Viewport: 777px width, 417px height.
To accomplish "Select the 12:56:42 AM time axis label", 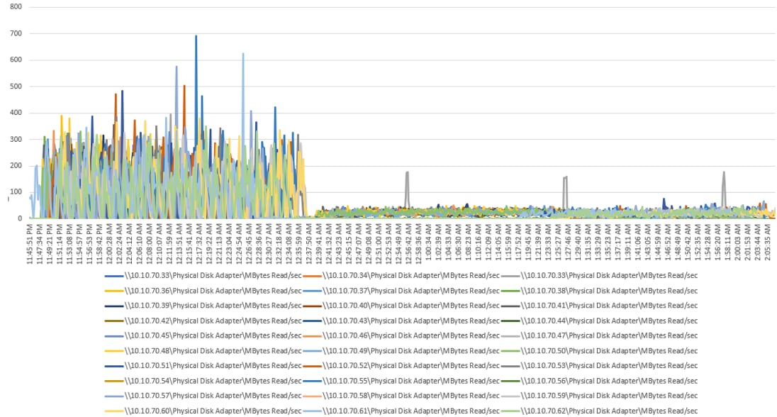I will [x=409, y=244].
